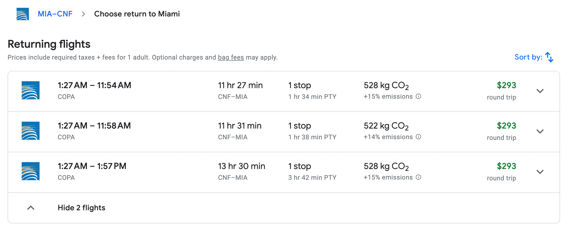Click Hide 2 flights text
This screenshot has height=248, width=587.
(x=81, y=208)
